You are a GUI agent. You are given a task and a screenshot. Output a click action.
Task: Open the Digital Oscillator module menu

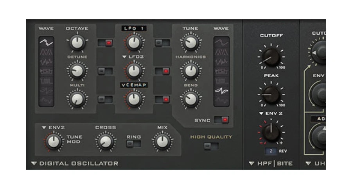(34, 164)
